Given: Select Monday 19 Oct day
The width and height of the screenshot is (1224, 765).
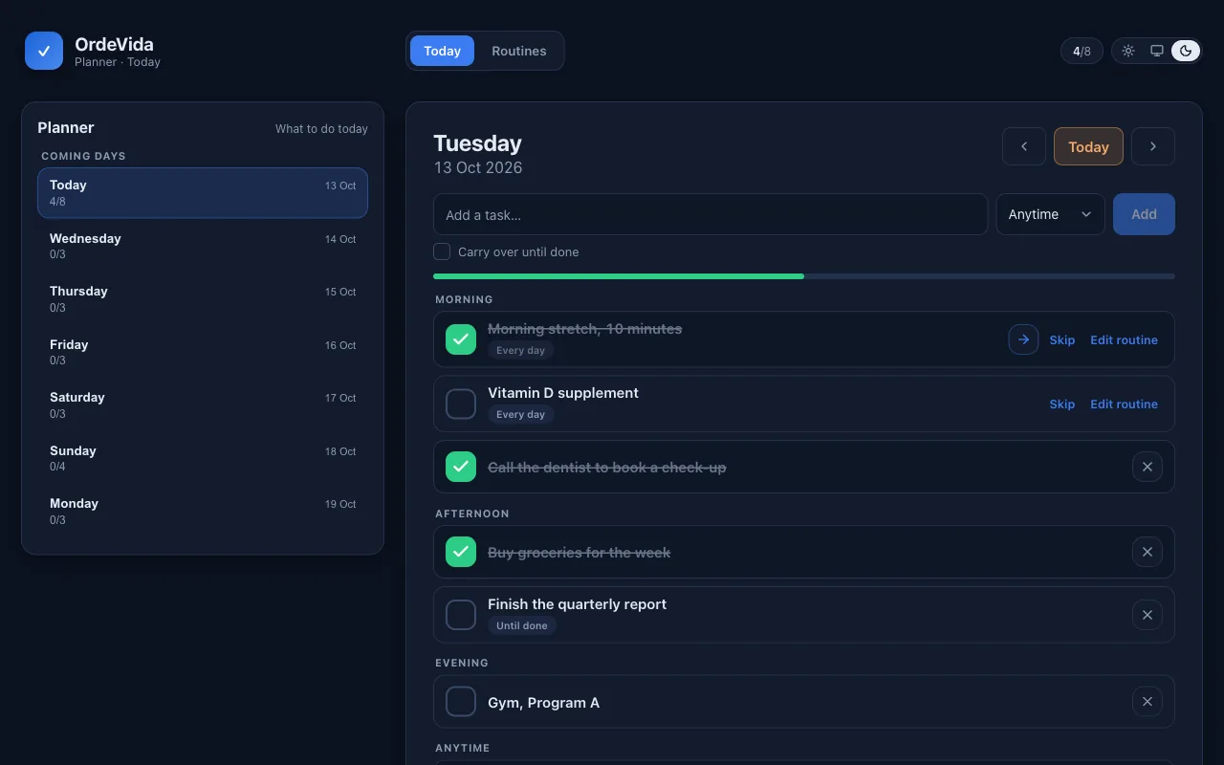Looking at the screenshot, I should (x=203, y=512).
